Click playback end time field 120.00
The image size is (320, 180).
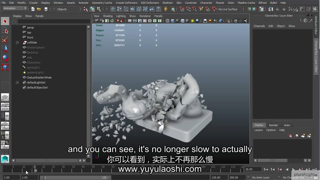(218, 177)
